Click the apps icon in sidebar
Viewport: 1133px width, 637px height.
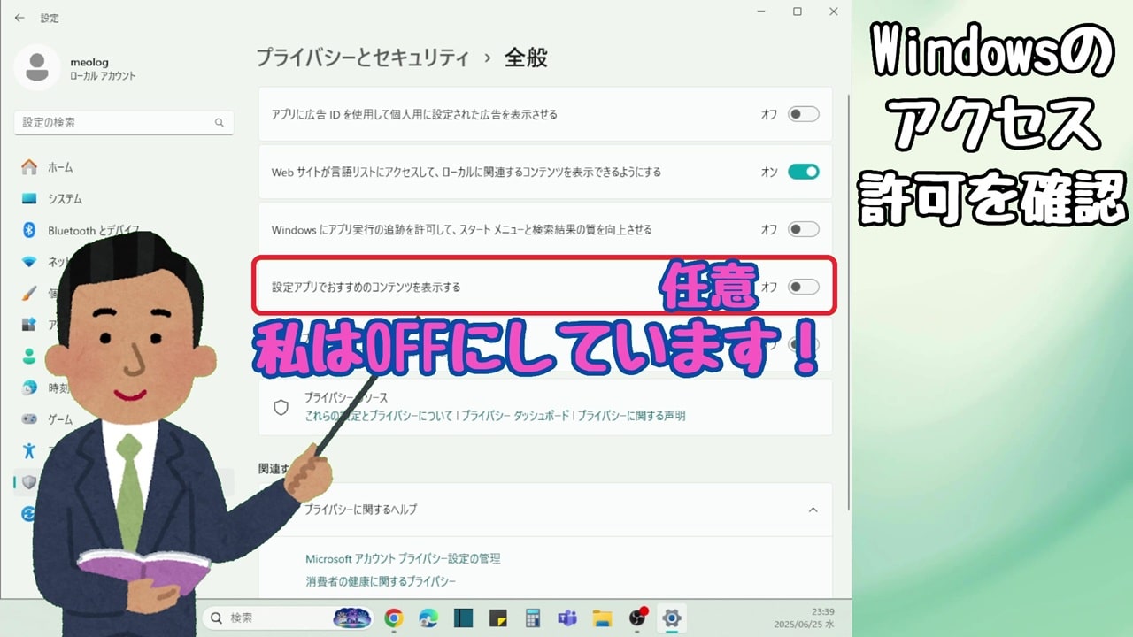[x=29, y=325]
